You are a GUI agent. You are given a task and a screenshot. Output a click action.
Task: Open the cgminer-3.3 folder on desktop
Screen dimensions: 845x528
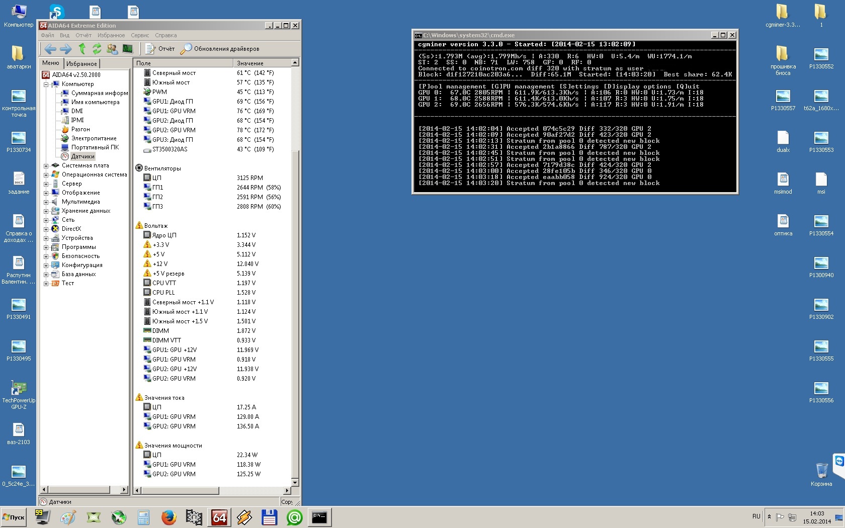pyautogui.click(x=783, y=16)
